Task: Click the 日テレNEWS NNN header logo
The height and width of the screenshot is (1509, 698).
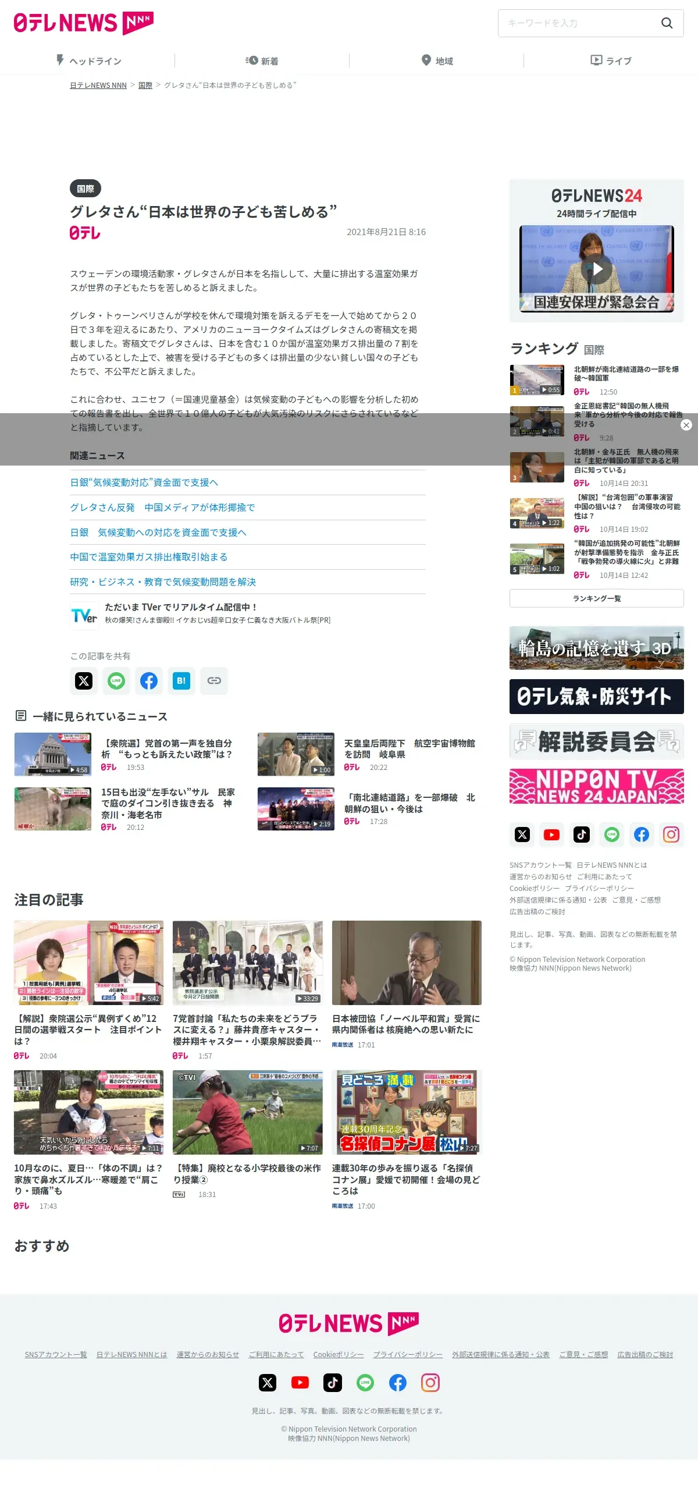Action: pos(84,23)
